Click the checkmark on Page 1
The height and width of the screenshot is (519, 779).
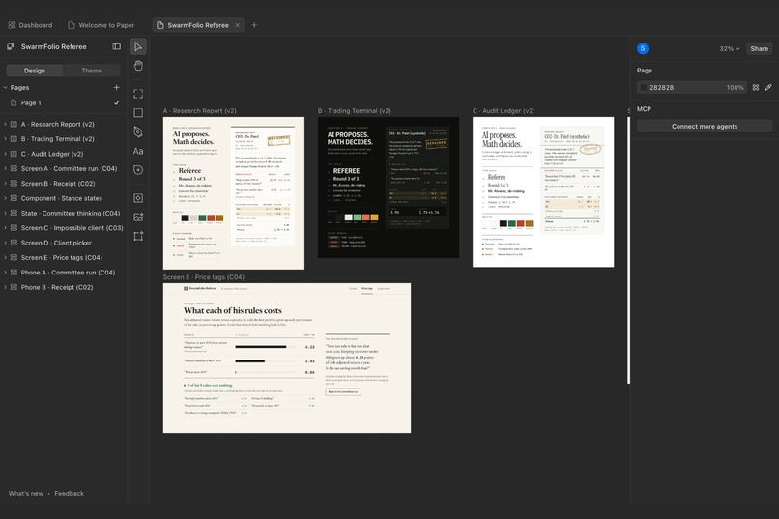point(117,102)
